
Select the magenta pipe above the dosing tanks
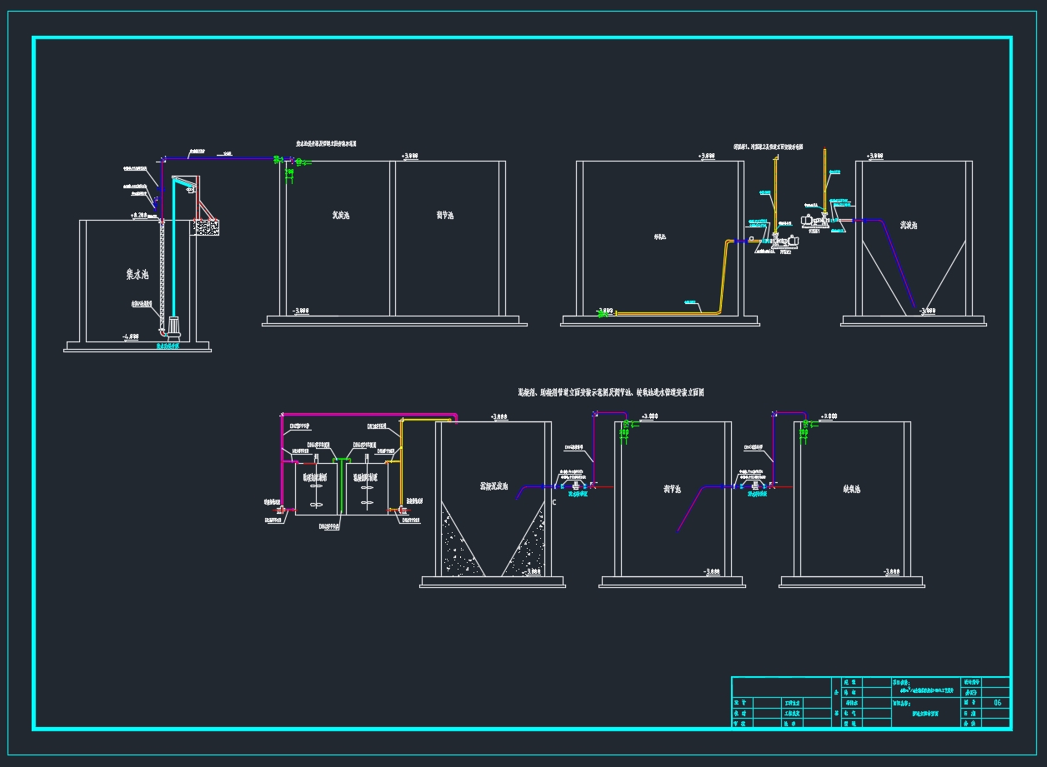point(367,414)
